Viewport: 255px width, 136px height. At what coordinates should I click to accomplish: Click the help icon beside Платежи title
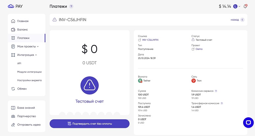71,6
